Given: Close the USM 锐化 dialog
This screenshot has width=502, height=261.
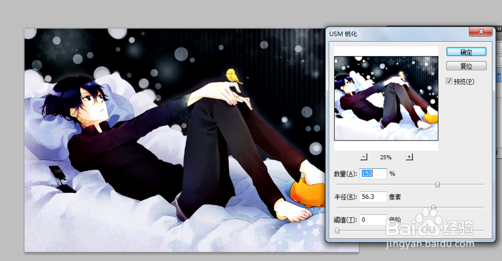Looking at the screenshot, I should [480, 32].
